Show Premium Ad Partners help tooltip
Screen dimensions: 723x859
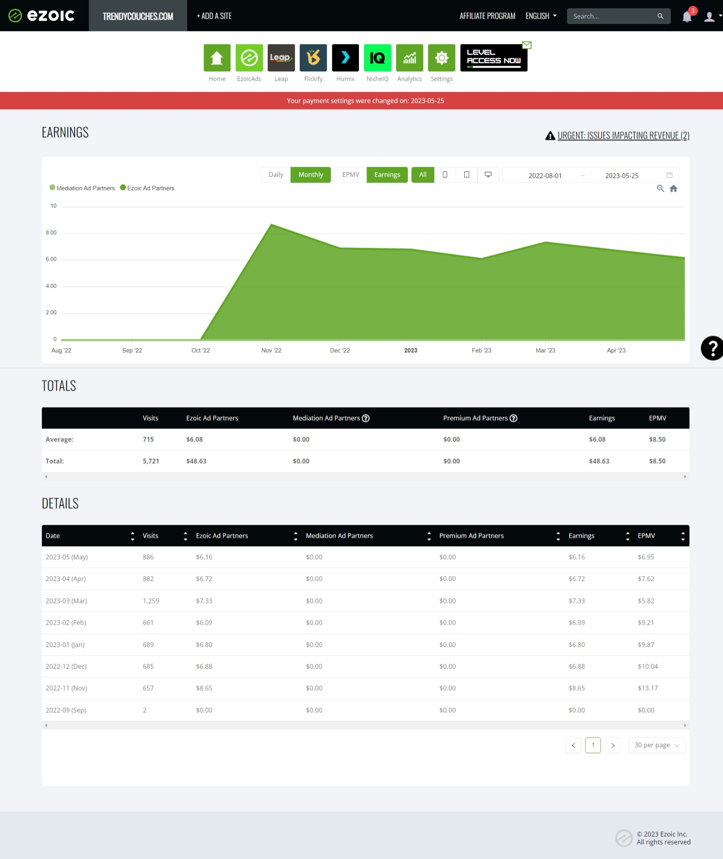pyautogui.click(x=514, y=418)
